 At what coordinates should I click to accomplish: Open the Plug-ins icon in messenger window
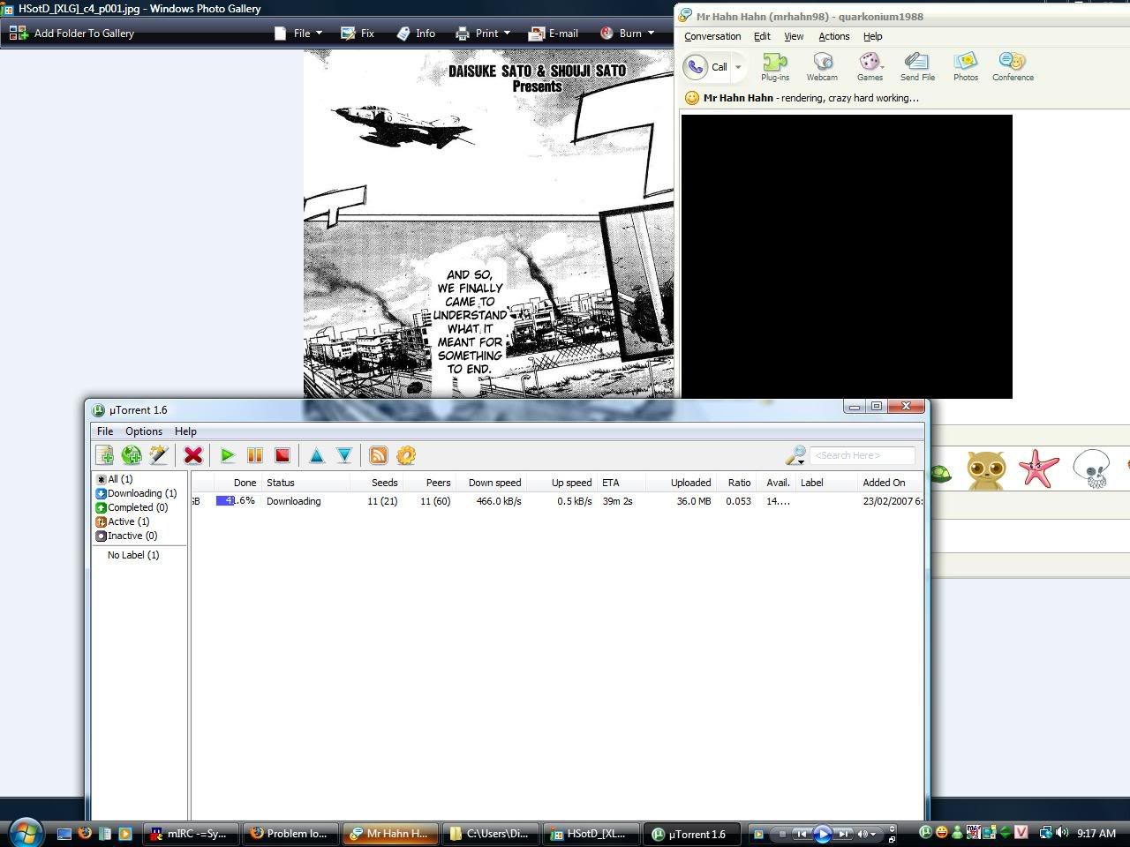tap(775, 66)
